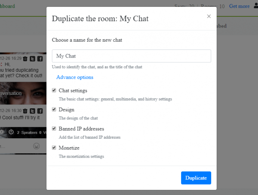
Task: Tweet the 16:30 chat message
Action: pyautogui.click(x=33, y=110)
